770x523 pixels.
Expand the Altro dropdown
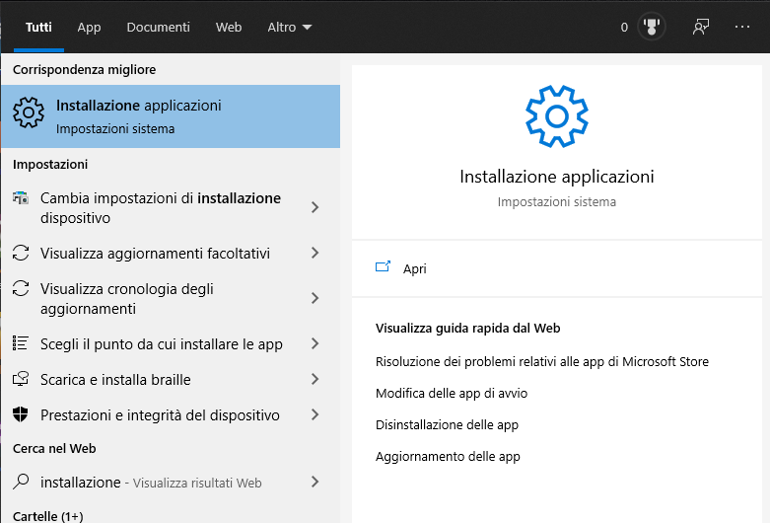(x=289, y=27)
